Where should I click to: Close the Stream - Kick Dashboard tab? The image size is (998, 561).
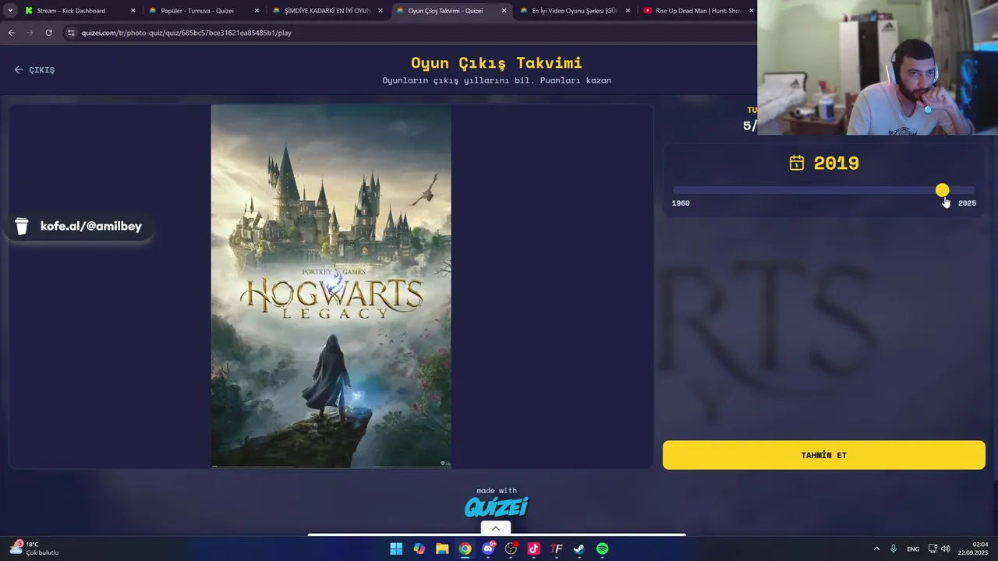[133, 11]
